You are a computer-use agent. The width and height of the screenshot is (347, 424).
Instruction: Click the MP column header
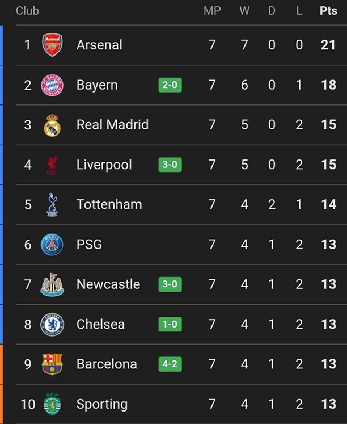pyautogui.click(x=212, y=11)
